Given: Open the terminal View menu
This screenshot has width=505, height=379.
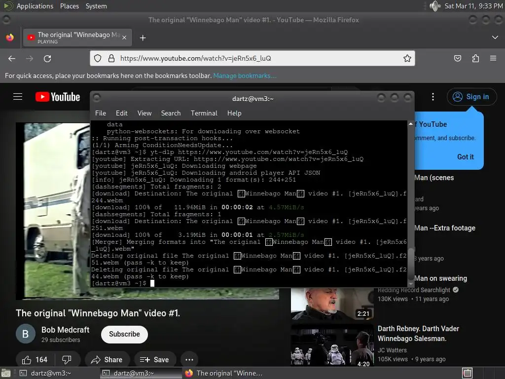Looking at the screenshot, I should (144, 113).
